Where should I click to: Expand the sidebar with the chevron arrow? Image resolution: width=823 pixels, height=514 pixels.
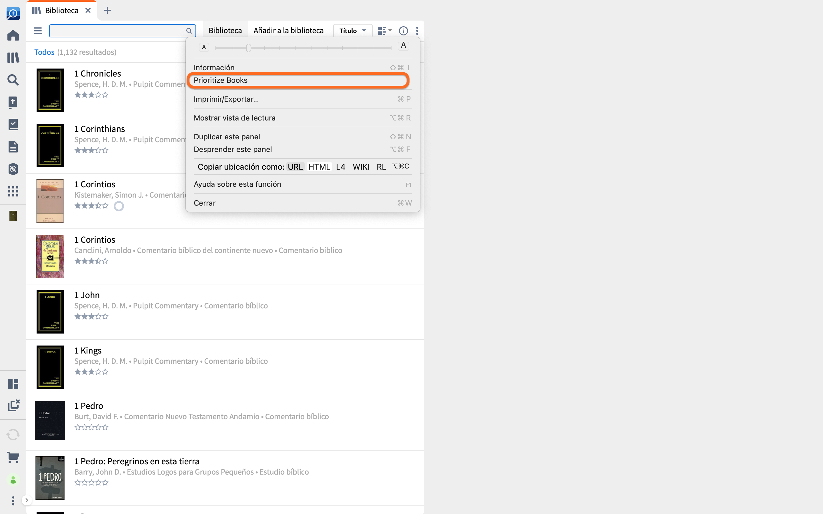coord(27,500)
